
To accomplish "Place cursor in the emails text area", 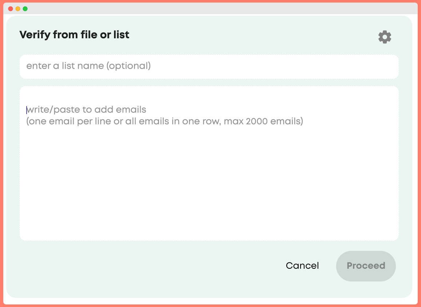I will click(x=209, y=163).
